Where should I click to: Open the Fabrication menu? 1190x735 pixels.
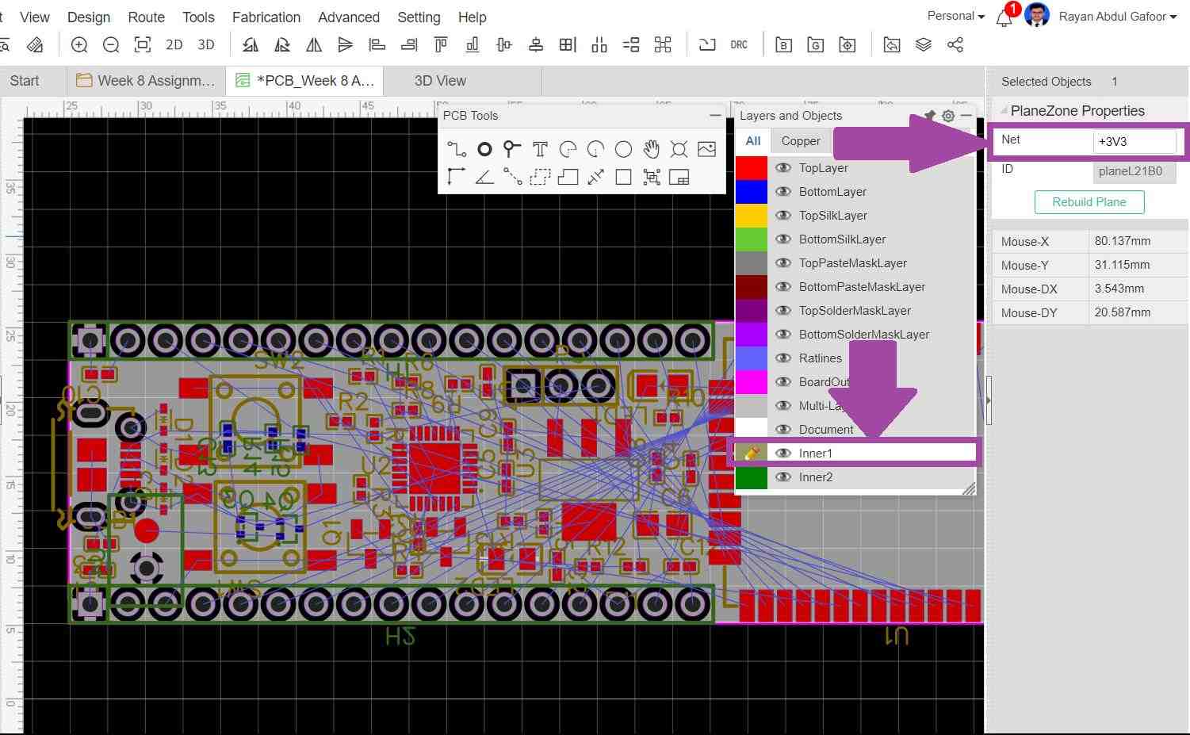point(266,17)
